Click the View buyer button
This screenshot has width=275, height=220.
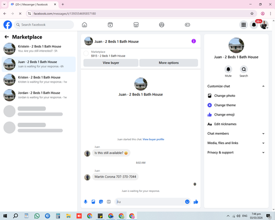(x=111, y=63)
